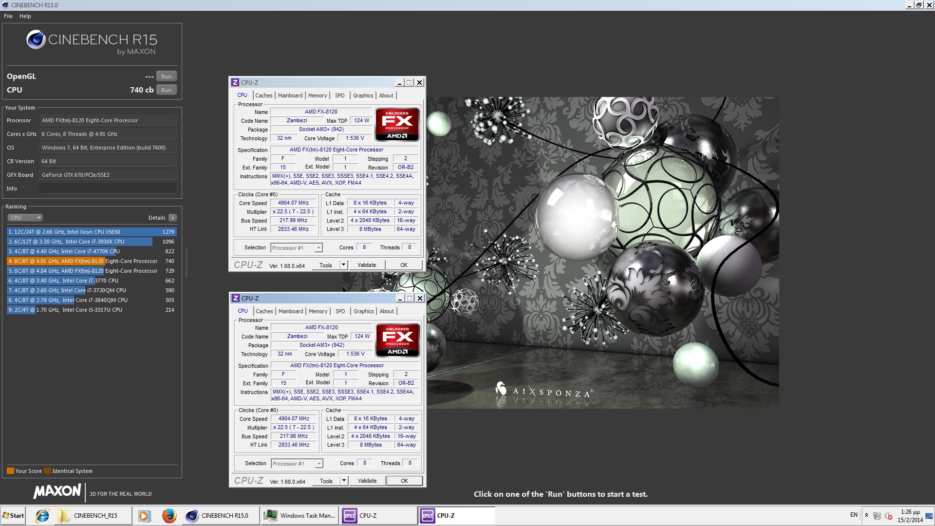The image size is (935, 526).
Task: Click OK in lower CPU-Z window
Action: point(404,481)
